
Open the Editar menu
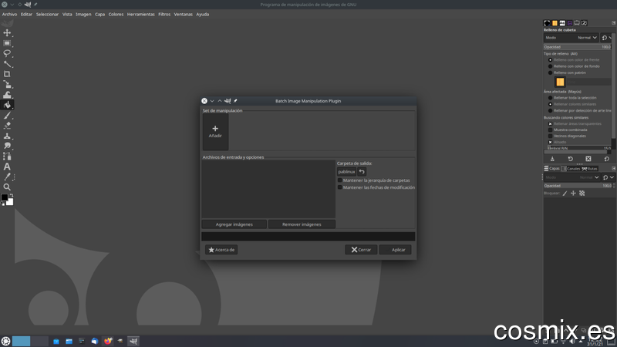[x=26, y=14]
